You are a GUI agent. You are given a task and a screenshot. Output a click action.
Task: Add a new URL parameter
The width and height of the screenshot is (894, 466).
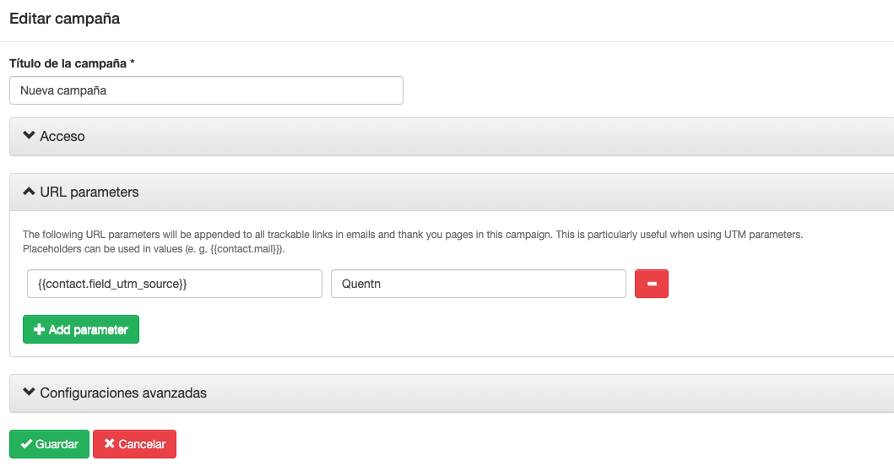point(81,329)
